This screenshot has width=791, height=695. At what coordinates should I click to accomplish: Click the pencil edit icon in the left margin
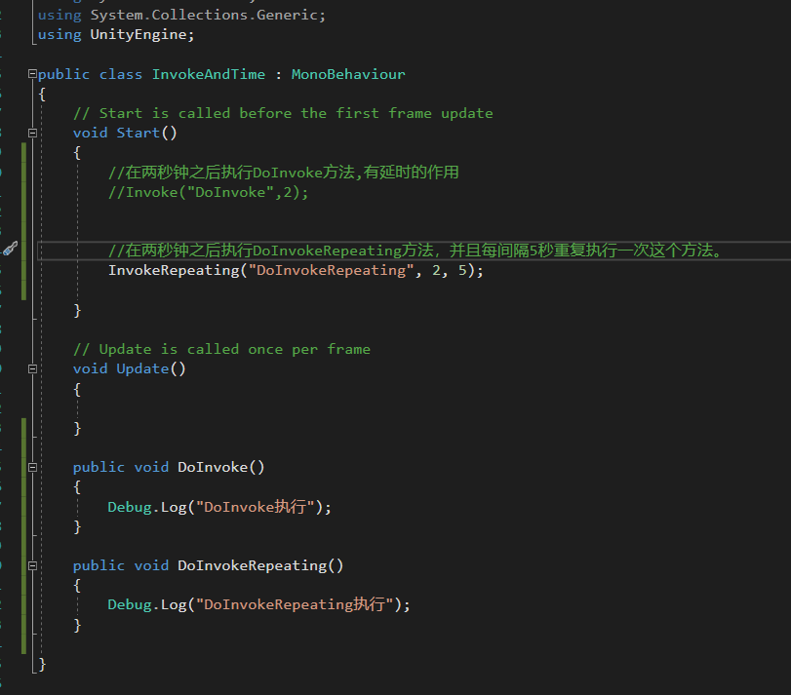point(11,249)
